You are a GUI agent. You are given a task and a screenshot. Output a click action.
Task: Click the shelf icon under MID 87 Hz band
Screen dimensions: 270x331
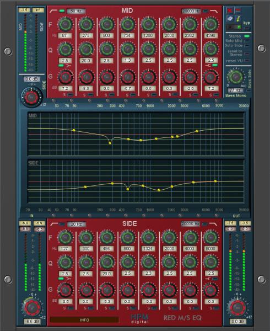click(x=68, y=66)
